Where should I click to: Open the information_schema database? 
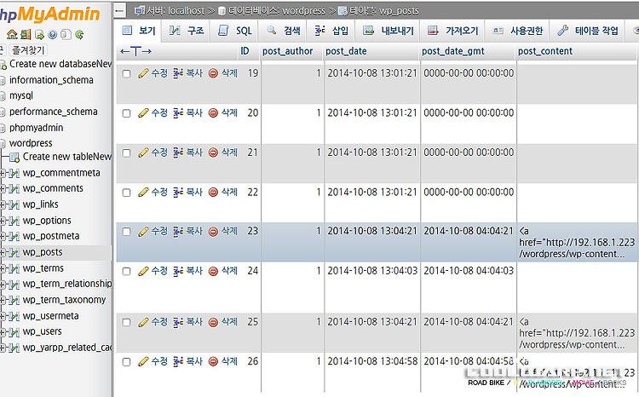pyautogui.click(x=51, y=80)
